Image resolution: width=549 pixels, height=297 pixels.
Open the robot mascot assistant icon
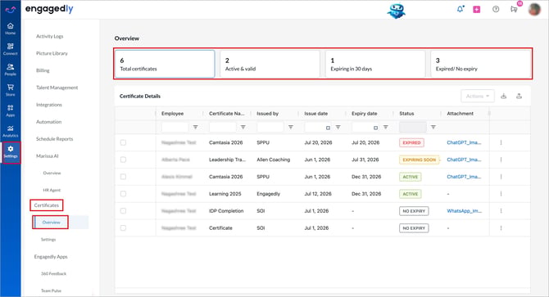pos(396,11)
